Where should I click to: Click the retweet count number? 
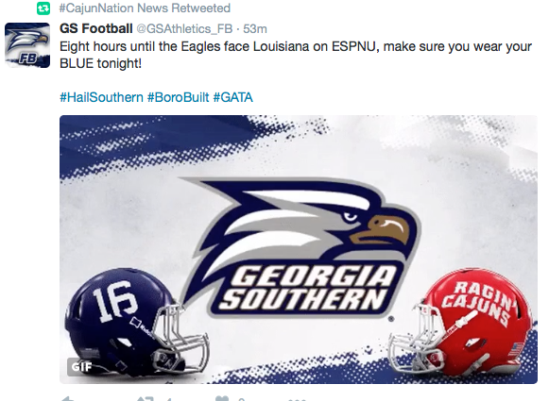point(169,399)
